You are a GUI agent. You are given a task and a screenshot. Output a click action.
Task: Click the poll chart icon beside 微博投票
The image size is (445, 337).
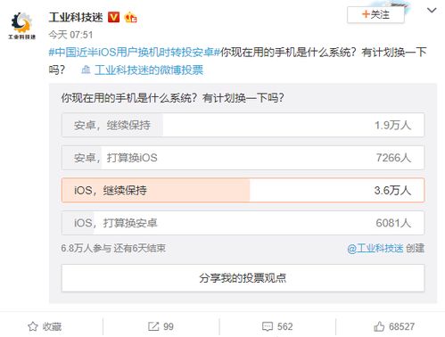click(x=86, y=70)
